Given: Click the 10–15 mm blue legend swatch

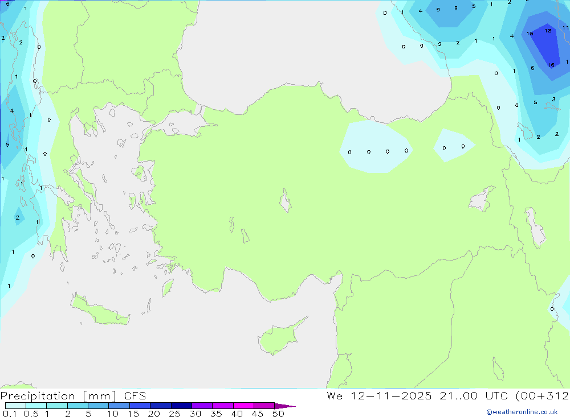Looking at the screenshot, I should 119,406.
